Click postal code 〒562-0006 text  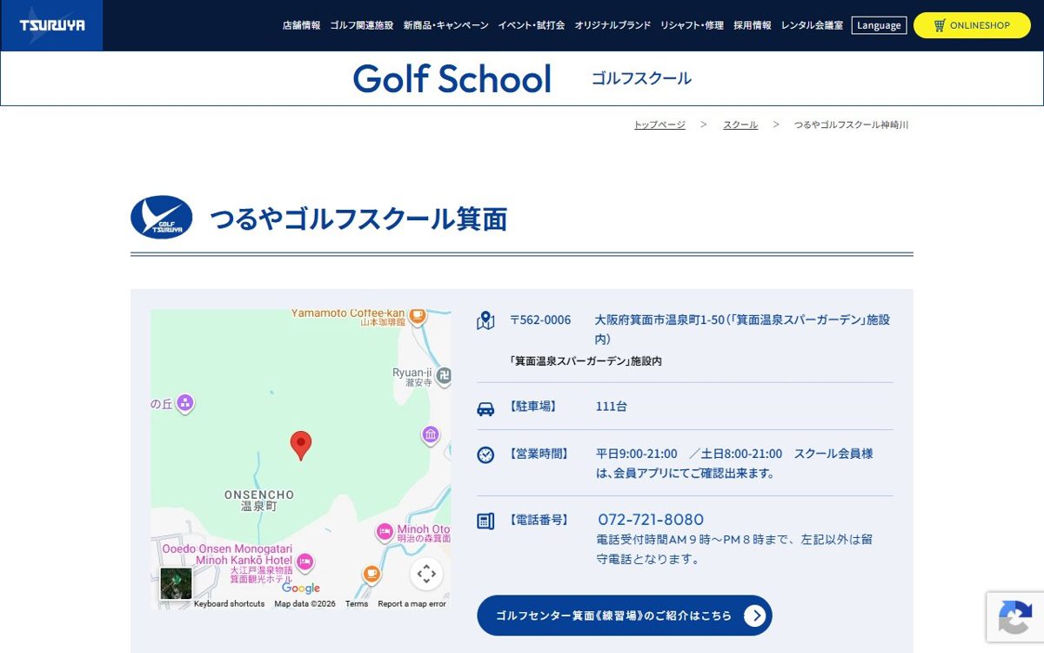pos(540,320)
